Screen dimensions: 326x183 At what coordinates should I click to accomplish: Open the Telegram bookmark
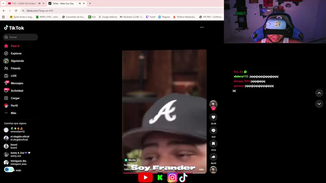[164, 17]
